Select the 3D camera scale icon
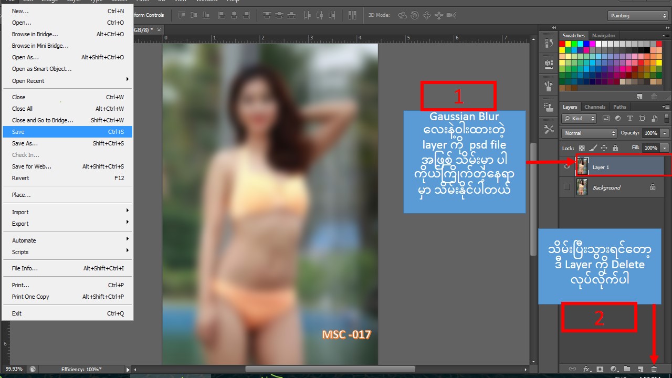The width and height of the screenshot is (672, 378). coord(451,15)
